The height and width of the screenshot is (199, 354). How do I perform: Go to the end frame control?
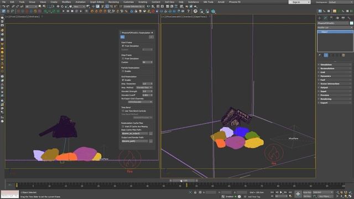tap(290, 192)
